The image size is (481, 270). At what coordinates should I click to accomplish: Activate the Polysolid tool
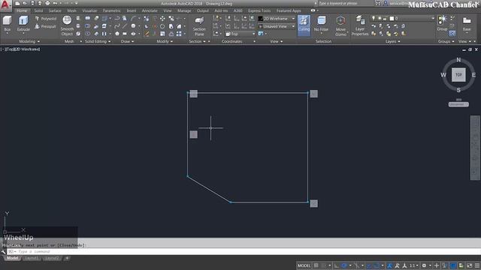pyautogui.click(x=45, y=19)
